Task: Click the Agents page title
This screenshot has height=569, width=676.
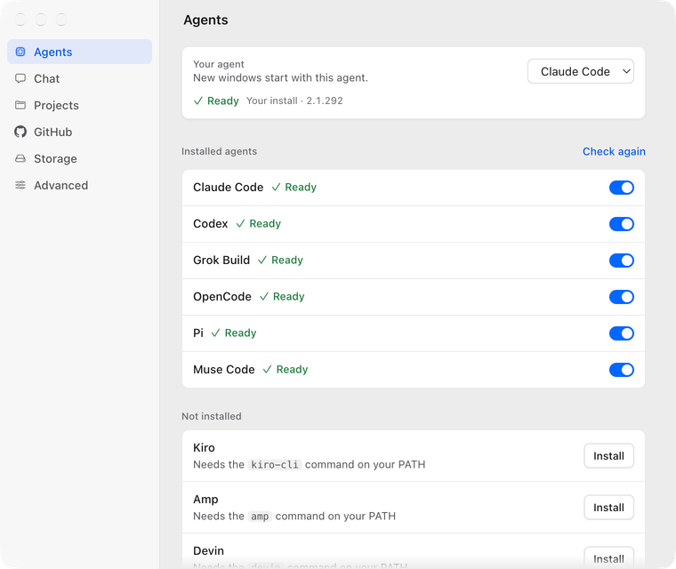Action: point(205,20)
